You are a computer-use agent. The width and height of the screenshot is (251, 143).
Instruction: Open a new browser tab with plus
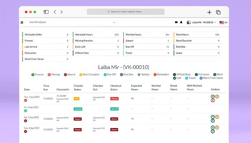[209, 12]
